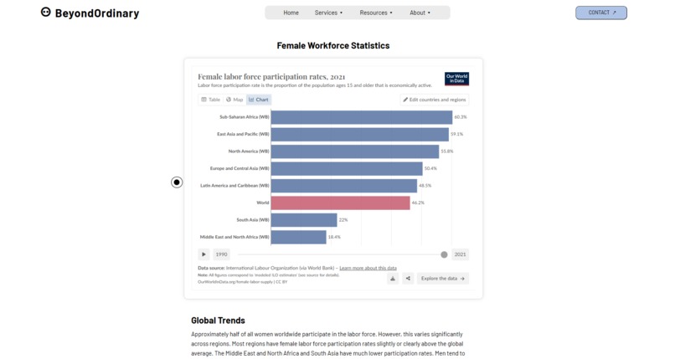Select the radio button left of chart
675x359 pixels.
pos(177,182)
